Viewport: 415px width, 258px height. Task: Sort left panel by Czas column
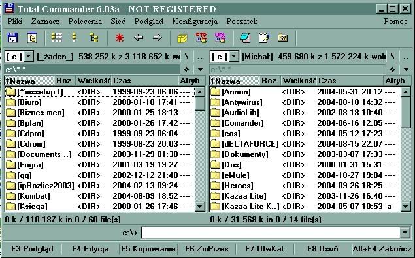point(144,81)
